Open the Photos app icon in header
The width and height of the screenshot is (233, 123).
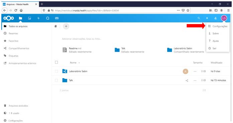pos(29,18)
